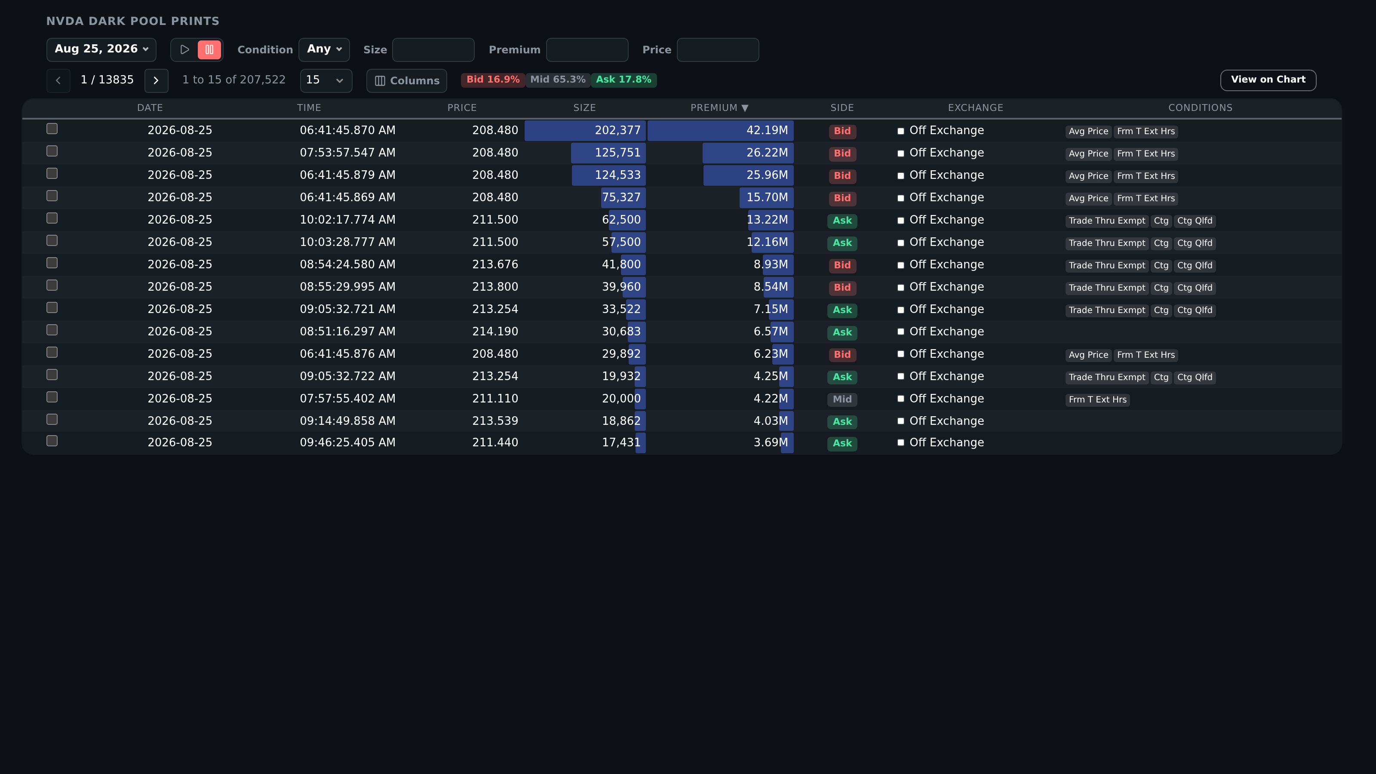Select the Mid 65.3% filter badge

pos(558,80)
